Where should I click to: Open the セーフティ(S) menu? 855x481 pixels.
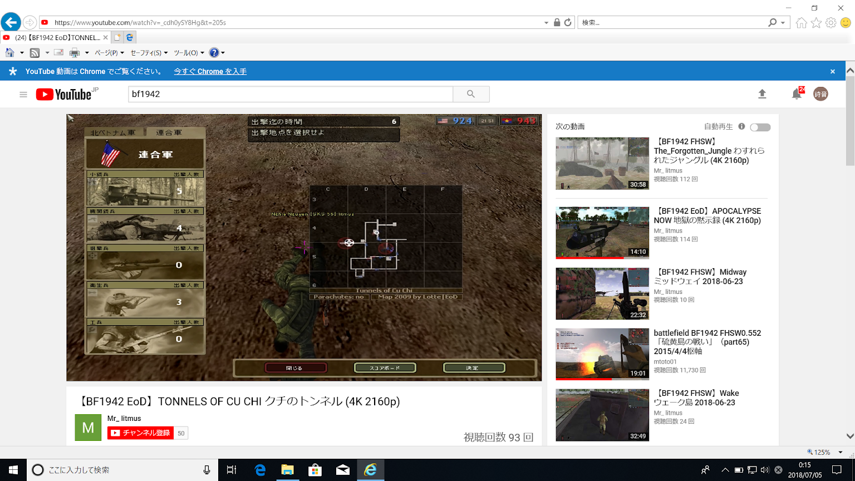coord(149,53)
